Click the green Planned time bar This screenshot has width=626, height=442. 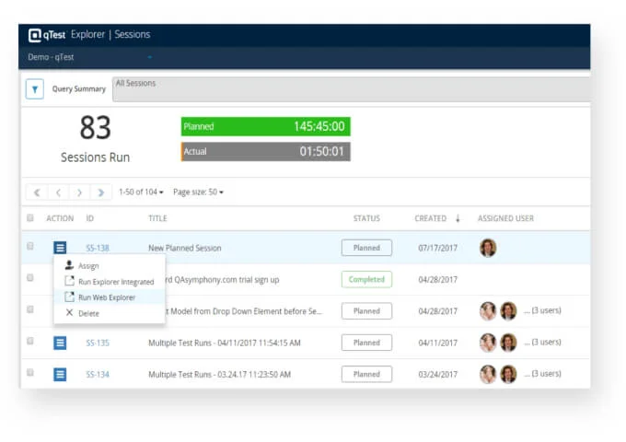point(265,126)
